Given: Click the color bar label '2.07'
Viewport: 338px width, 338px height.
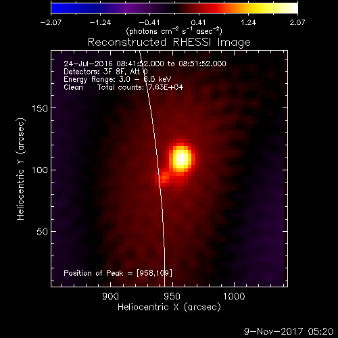Looking at the screenshot, I should coord(297,22).
